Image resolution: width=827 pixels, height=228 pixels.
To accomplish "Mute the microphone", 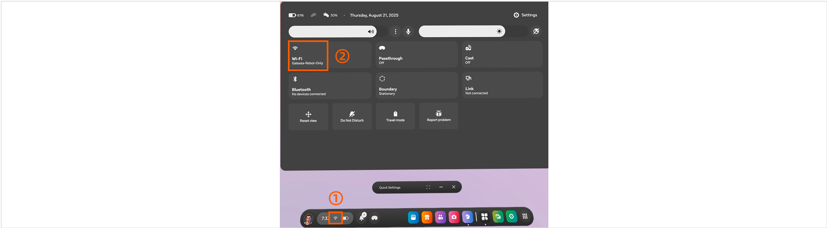I will pyautogui.click(x=408, y=31).
